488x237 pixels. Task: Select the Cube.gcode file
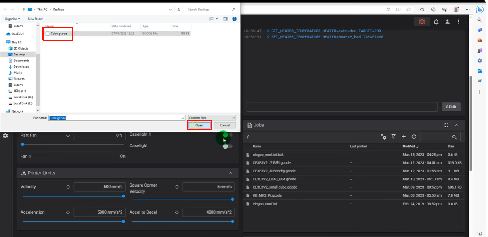coord(58,34)
